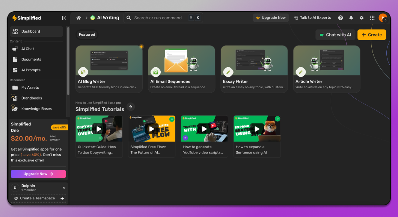Click arrow next to Simplified Tutorials
The image size is (398, 217).
click(130, 107)
